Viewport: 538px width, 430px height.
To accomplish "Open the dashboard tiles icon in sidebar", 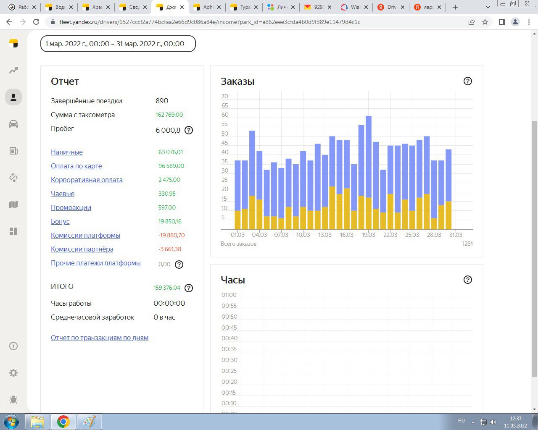I will click(x=13, y=231).
